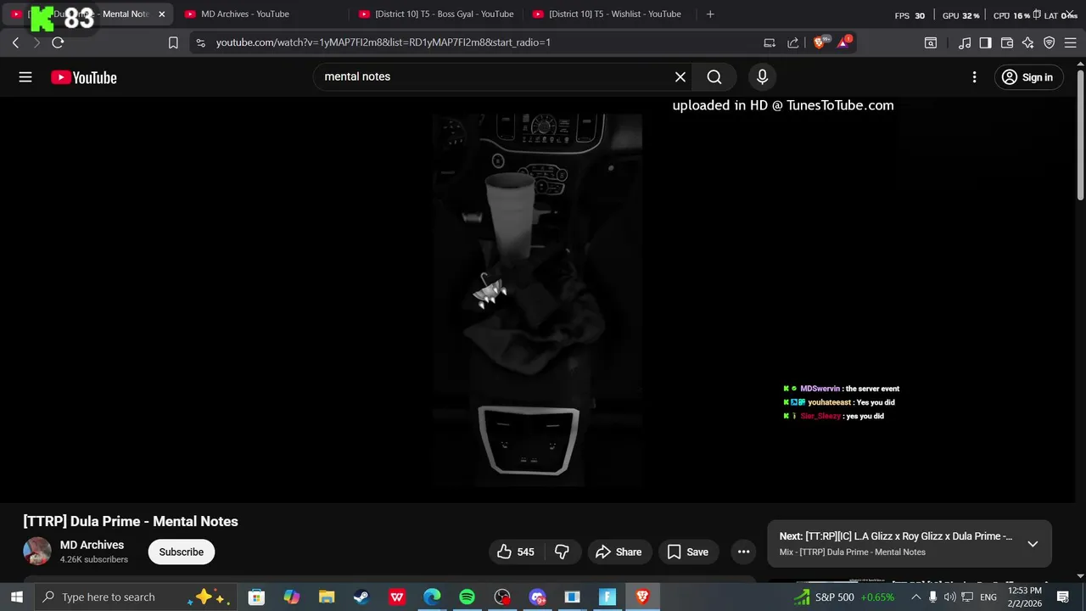The image size is (1086, 611).
Task: Share this page from address bar
Action: tap(793, 42)
